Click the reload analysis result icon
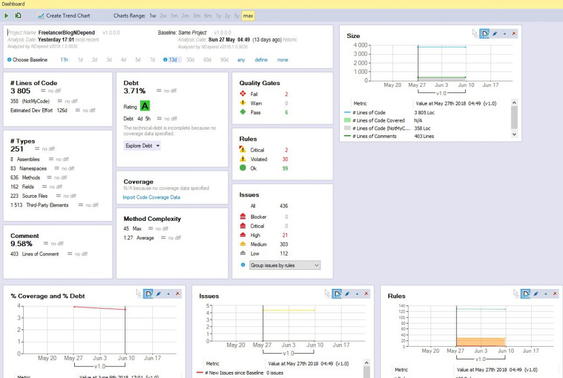This screenshot has height=378, width=563. coord(18,16)
